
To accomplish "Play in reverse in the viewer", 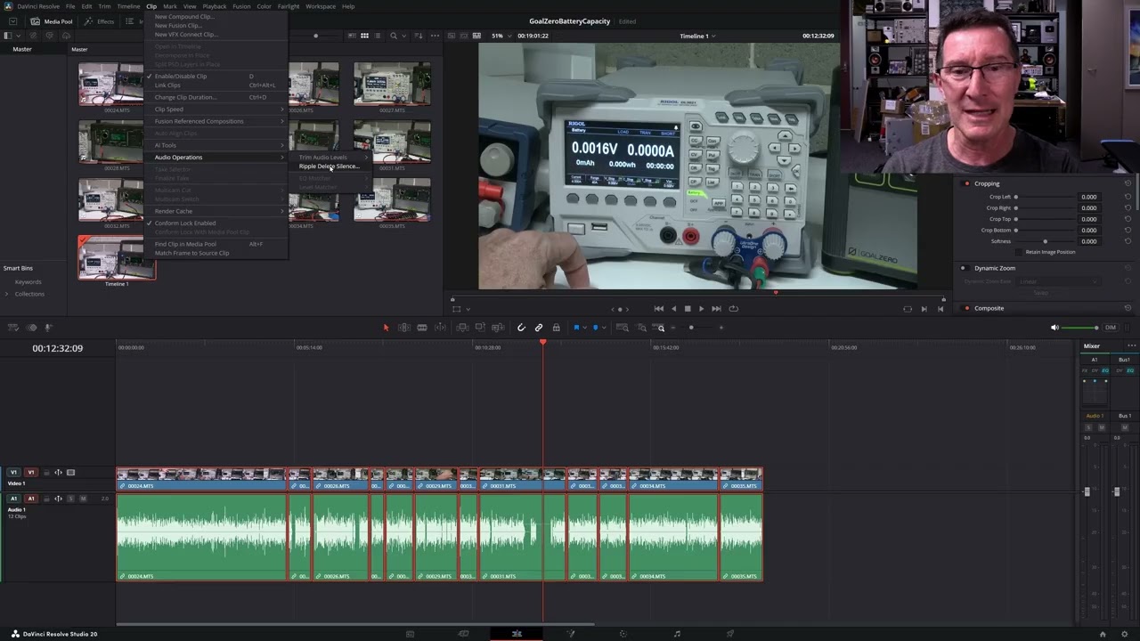I will tap(673, 309).
